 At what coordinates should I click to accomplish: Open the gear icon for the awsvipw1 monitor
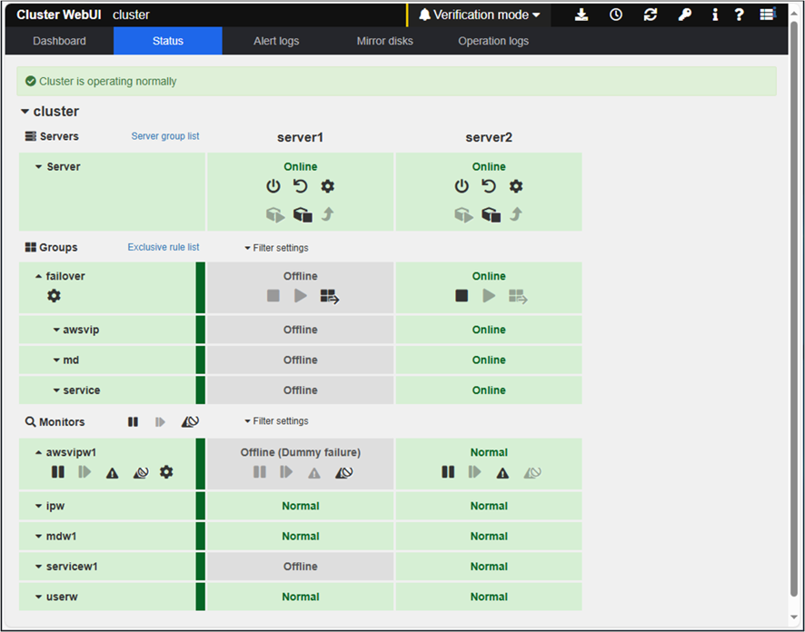click(166, 472)
